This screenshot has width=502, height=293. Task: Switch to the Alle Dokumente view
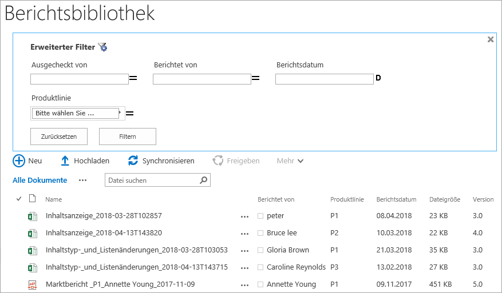(x=39, y=180)
